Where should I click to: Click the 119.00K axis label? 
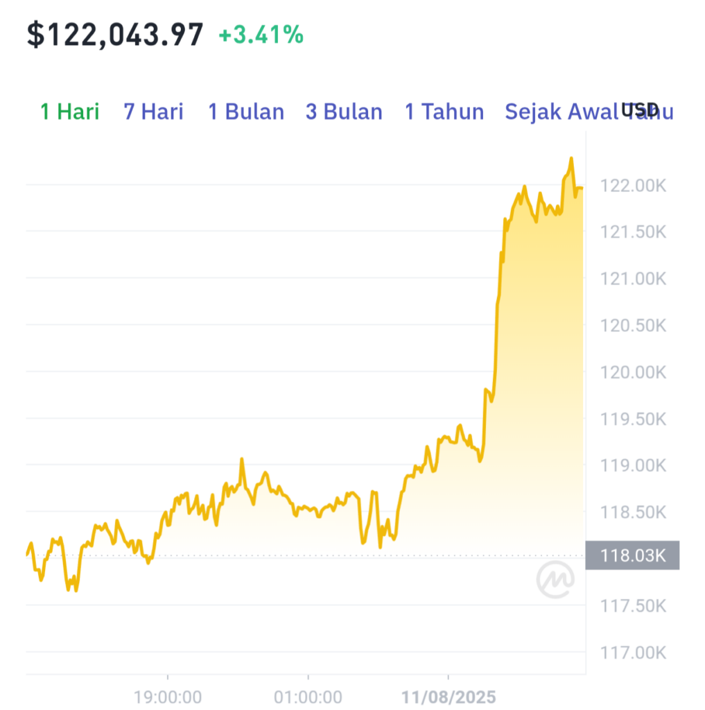click(633, 465)
